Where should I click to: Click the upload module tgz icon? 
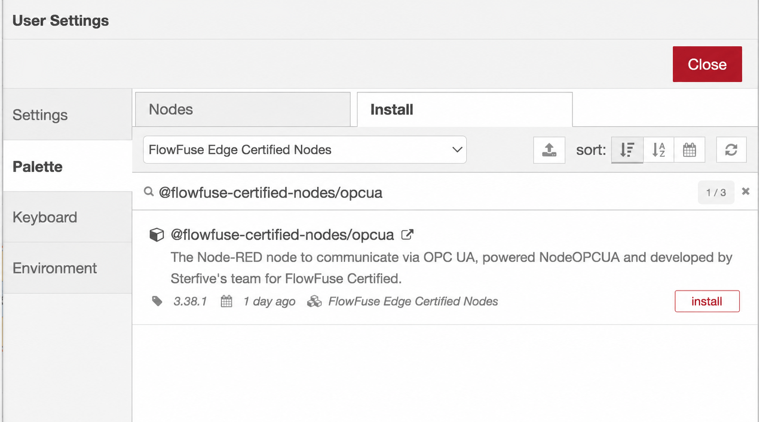[549, 150]
